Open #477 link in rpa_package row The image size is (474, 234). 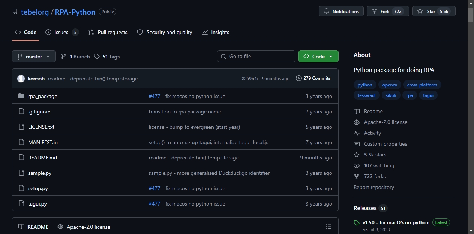154,96
